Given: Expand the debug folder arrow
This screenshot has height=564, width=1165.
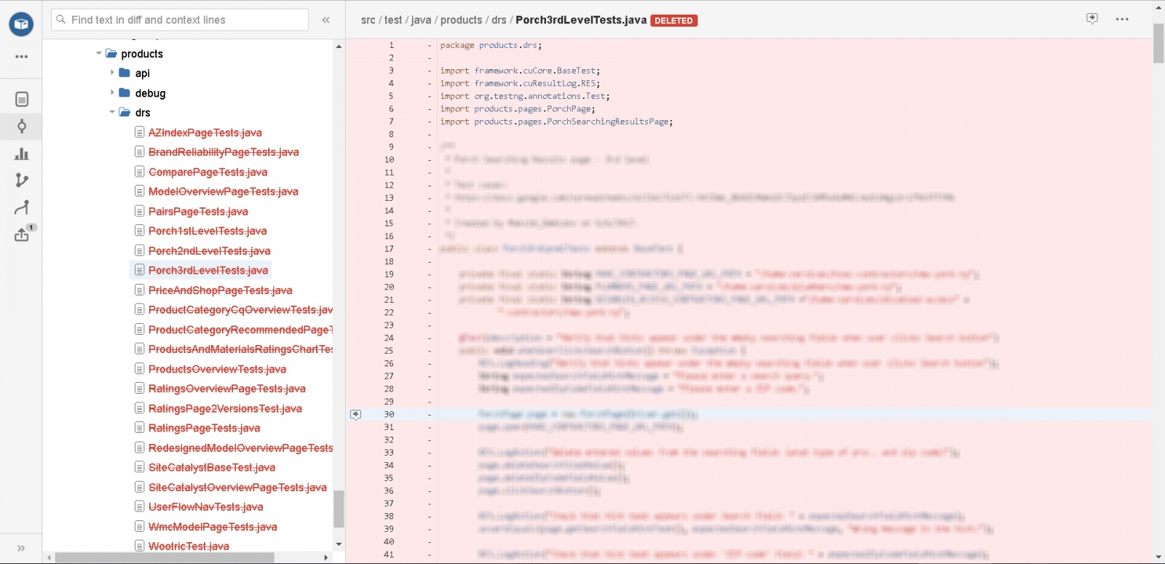Looking at the screenshot, I should (x=112, y=92).
